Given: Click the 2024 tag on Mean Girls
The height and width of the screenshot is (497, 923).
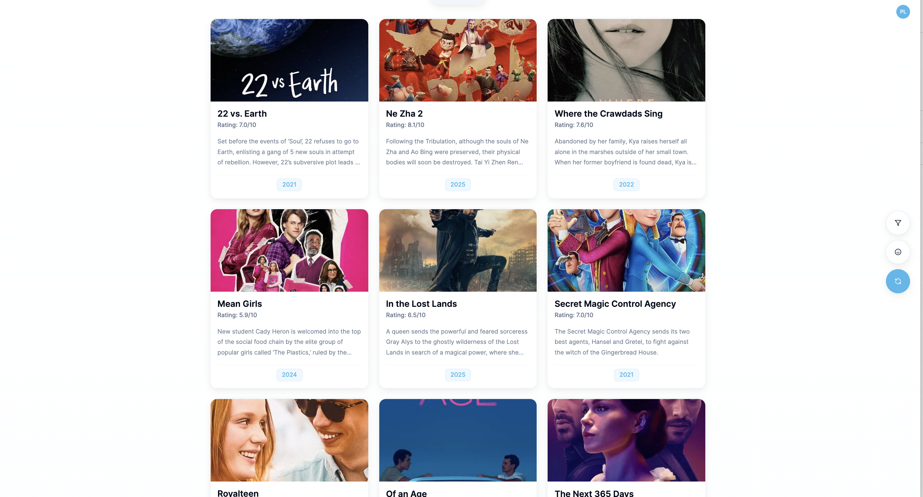Looking at the screenshot, I should pos(289,375).
